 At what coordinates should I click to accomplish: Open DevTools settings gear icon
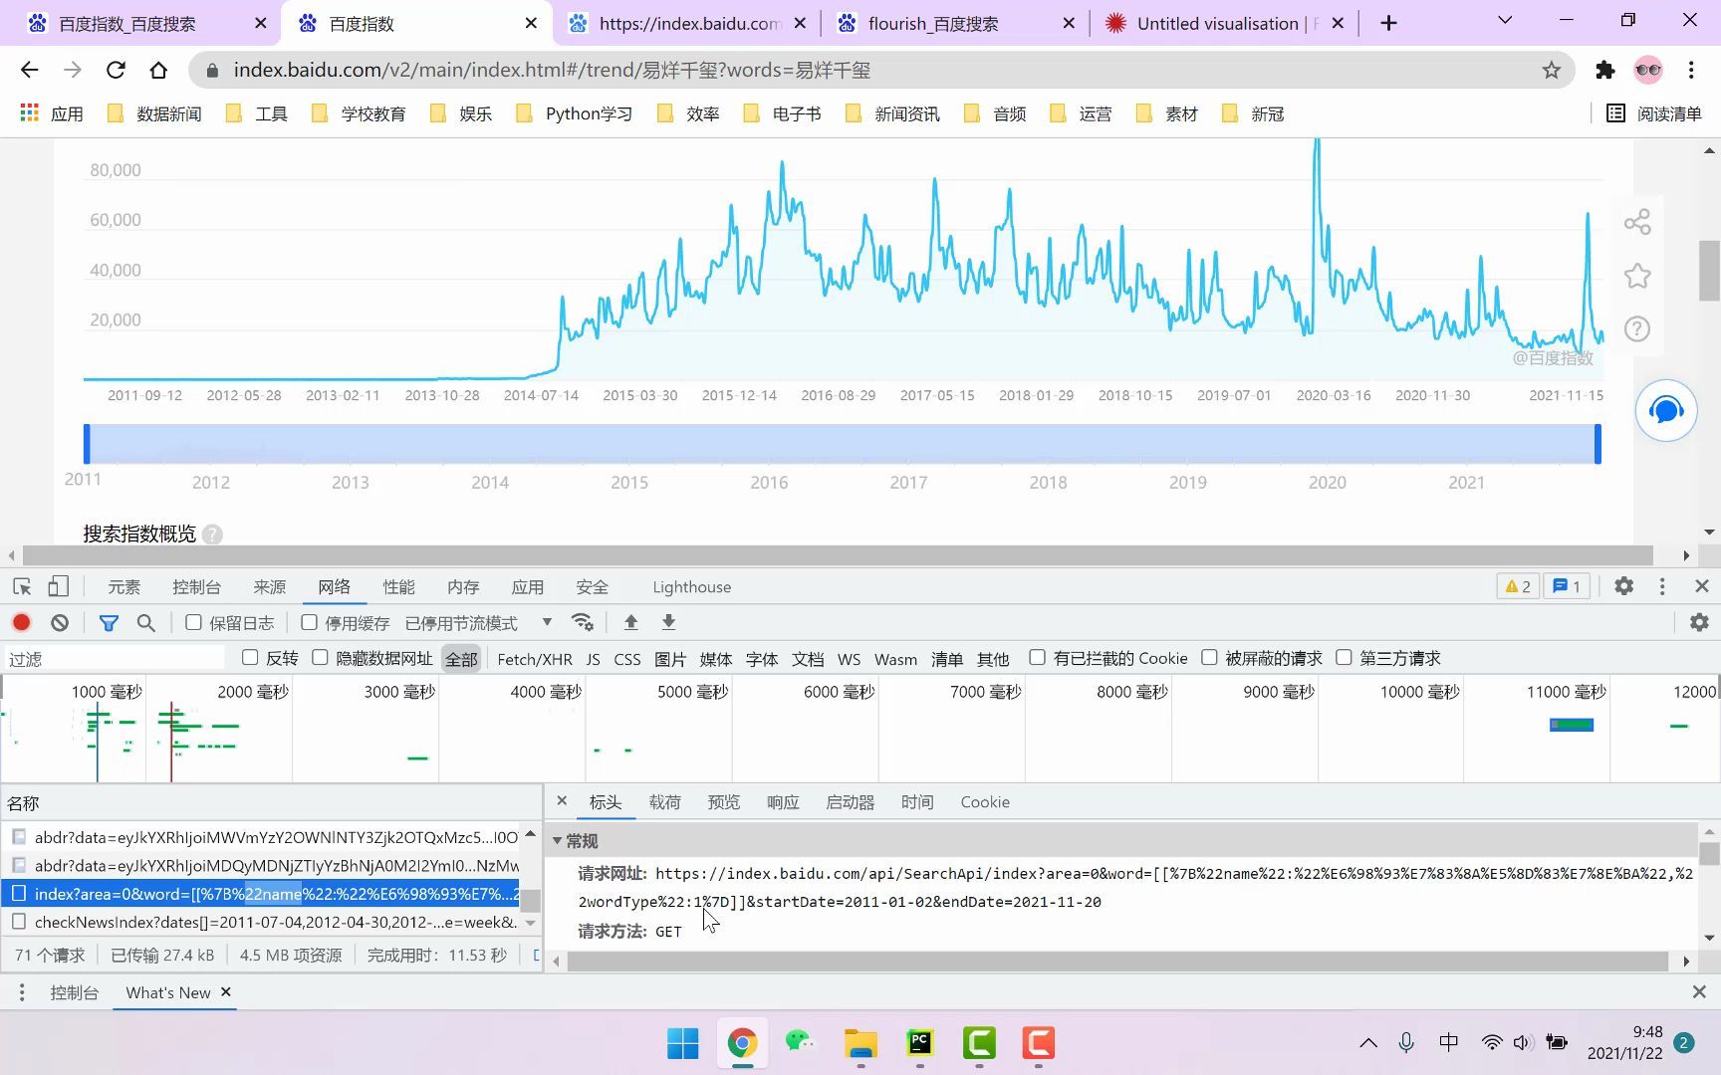1624,586
